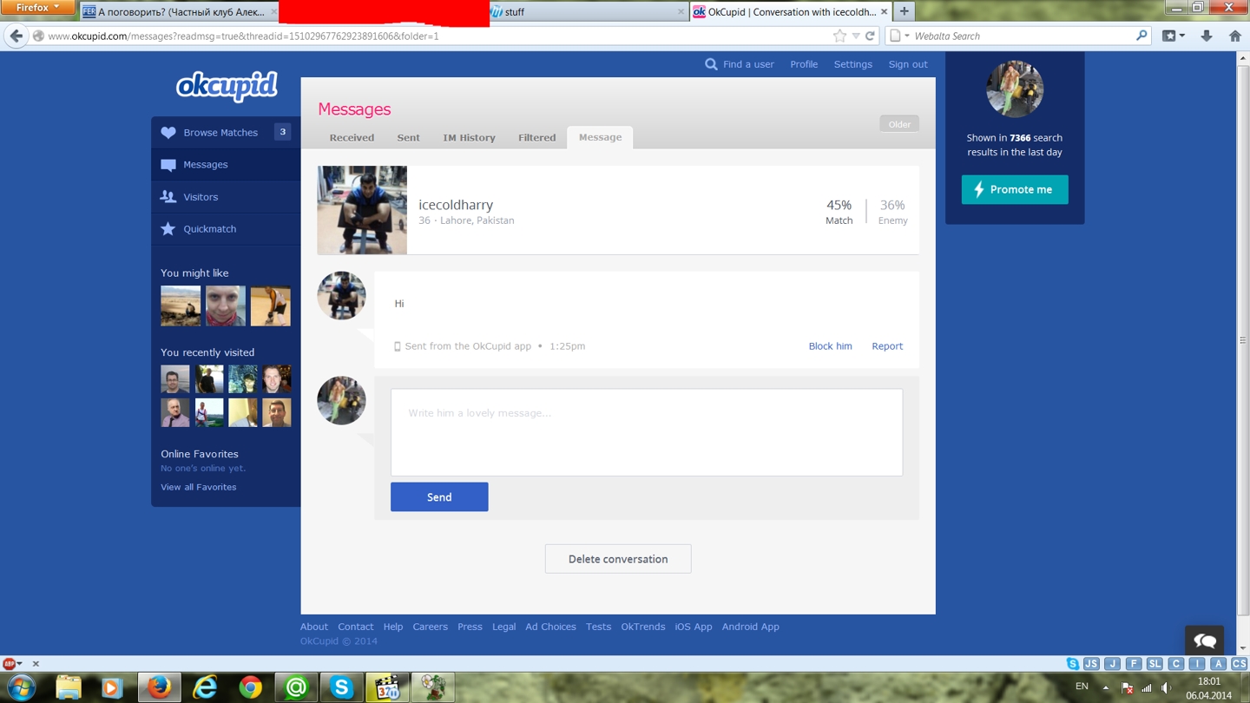Click the Promote me button

[x=1015, y=189]
